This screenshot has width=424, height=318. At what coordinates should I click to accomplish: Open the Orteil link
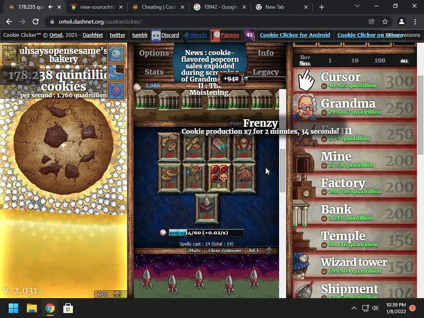(56, 35)
